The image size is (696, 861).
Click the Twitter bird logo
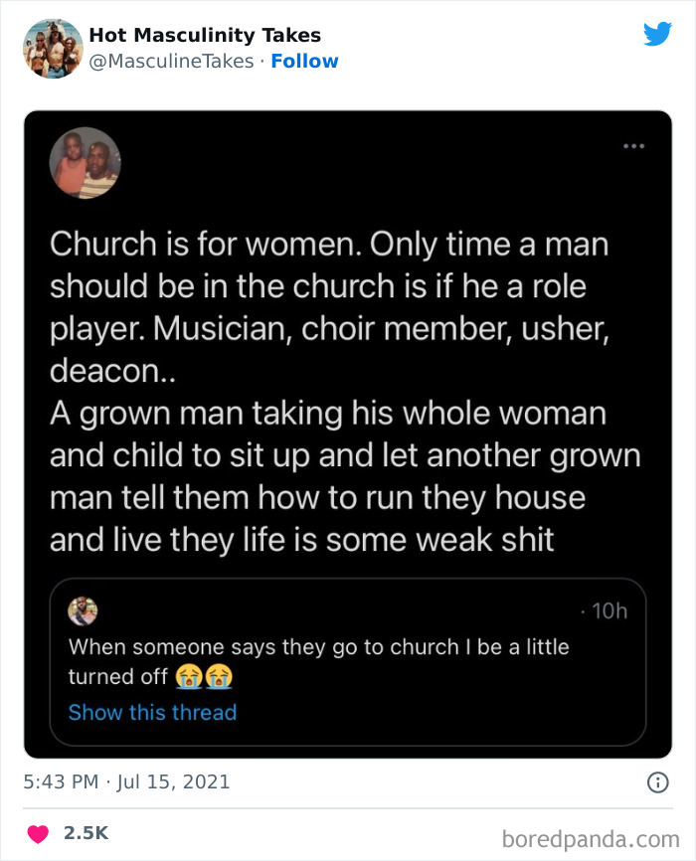tap(656, 34)
